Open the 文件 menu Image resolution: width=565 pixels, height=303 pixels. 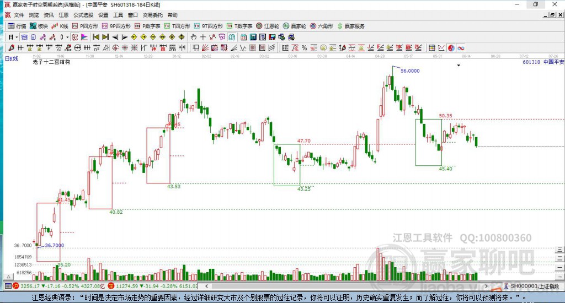19,15
